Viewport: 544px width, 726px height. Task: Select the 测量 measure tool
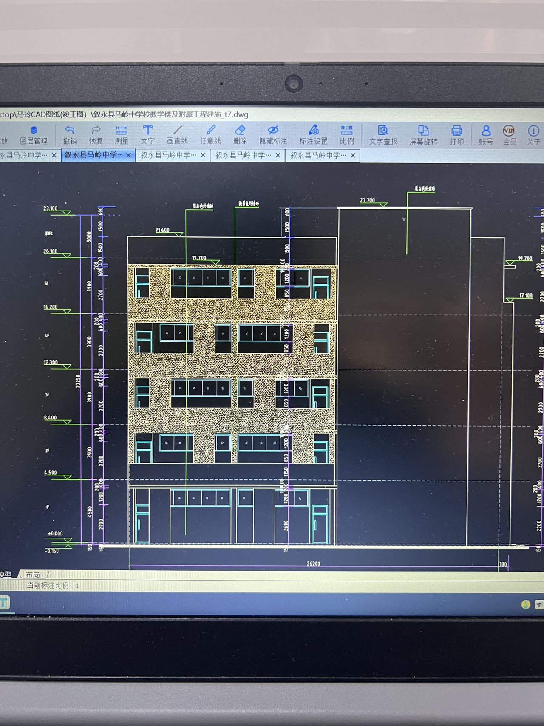pos(122,135)
